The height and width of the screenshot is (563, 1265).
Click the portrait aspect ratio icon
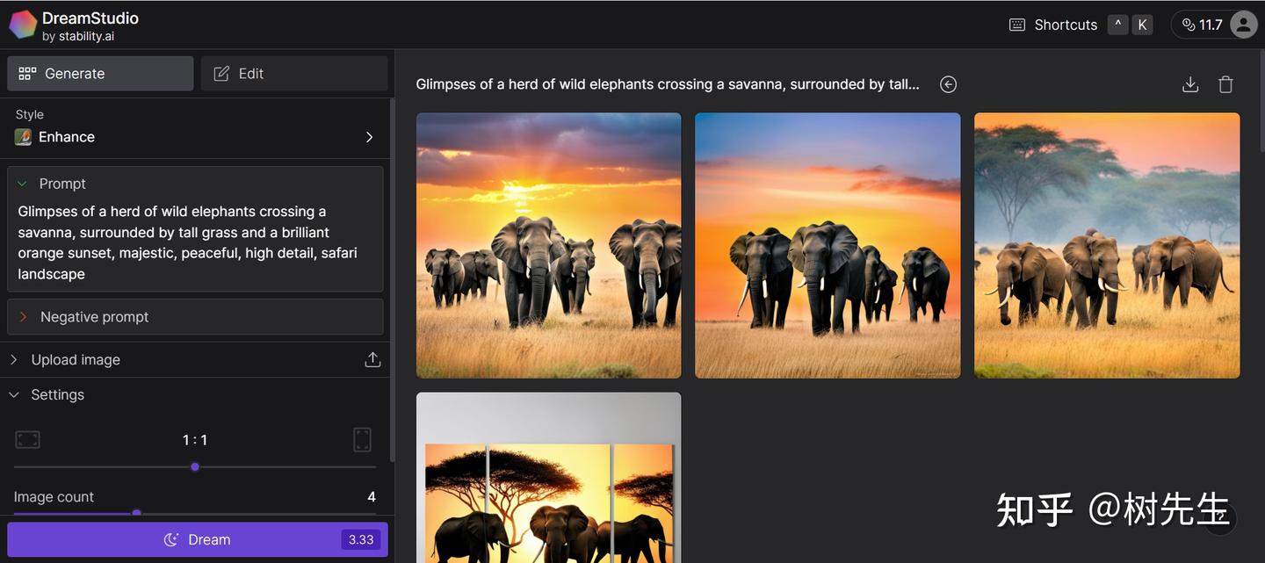[x=362, y=439]
